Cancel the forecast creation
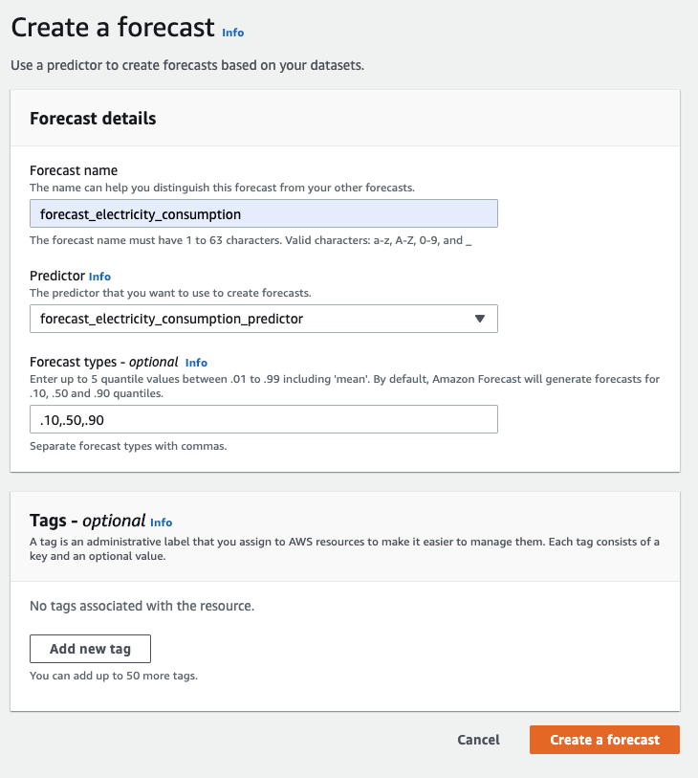This screenshot has height=778, width=698. point(478,740)
